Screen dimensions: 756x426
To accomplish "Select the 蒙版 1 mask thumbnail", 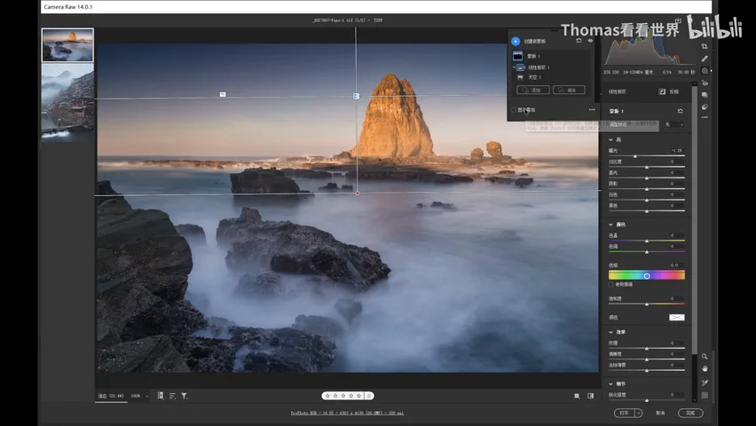I will pos(518,56).
